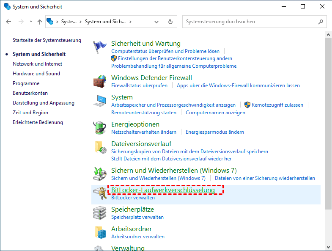Open Darstellung und Anpassung category
Viewport: 332px width, 251px height.
coord(44,103)
